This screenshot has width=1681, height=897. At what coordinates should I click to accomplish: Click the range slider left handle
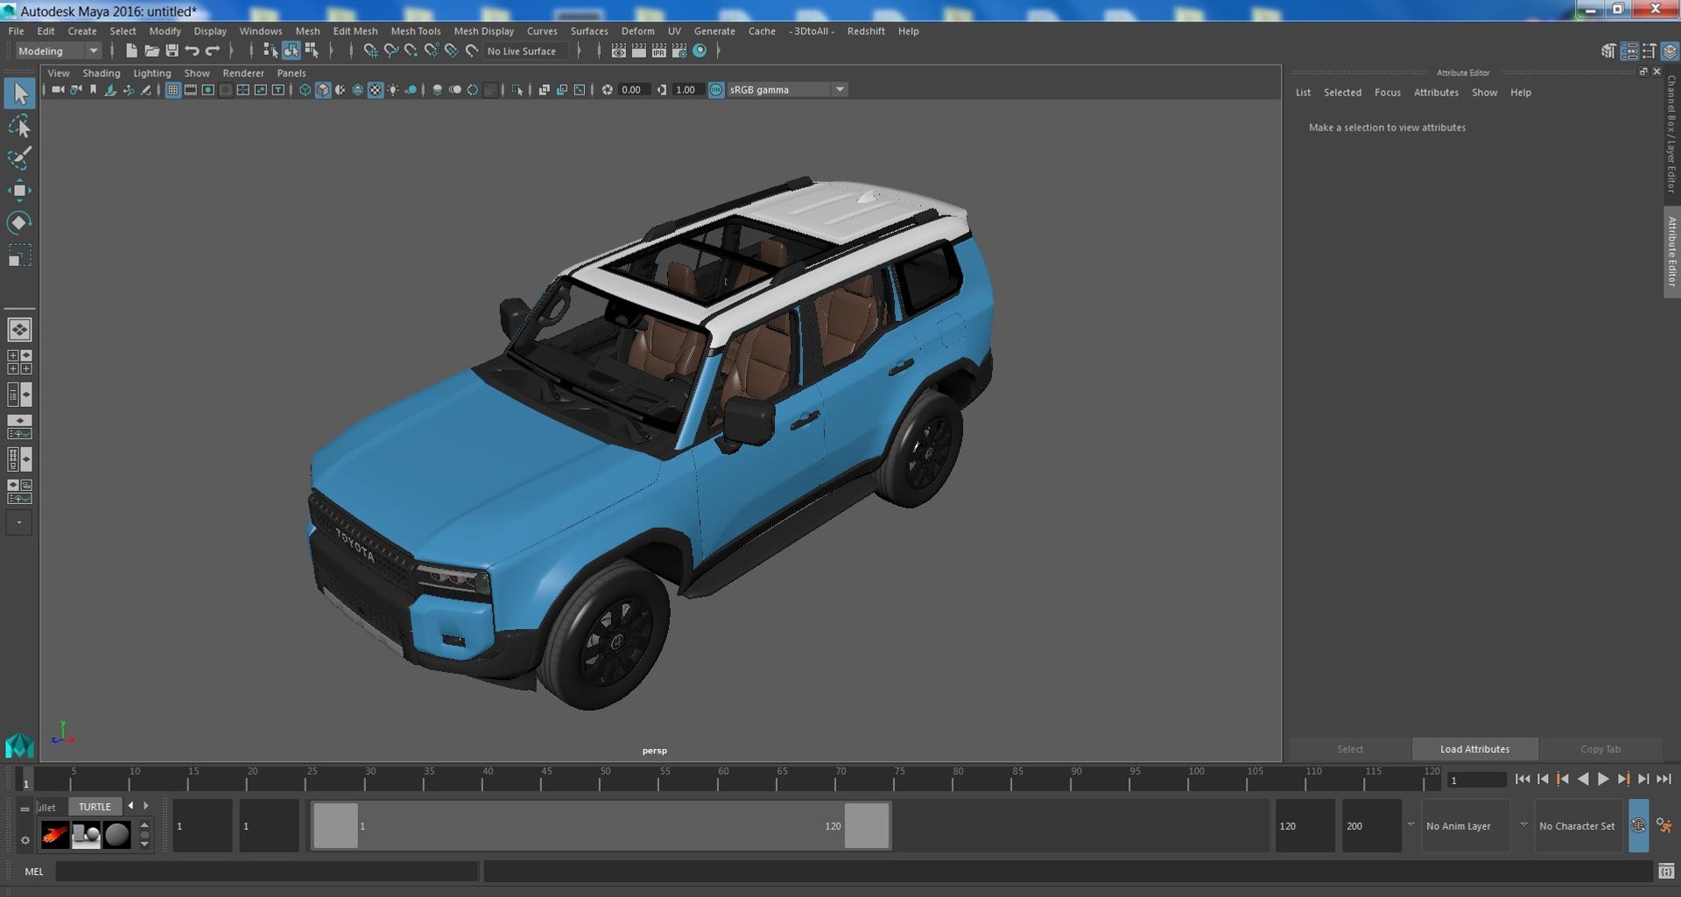(335, 825)
